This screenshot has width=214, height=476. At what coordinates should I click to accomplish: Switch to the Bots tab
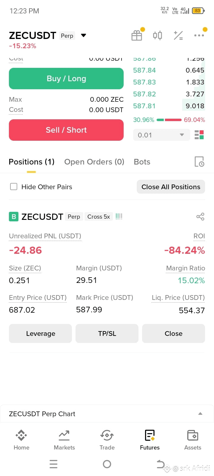[x=142, y=162]
